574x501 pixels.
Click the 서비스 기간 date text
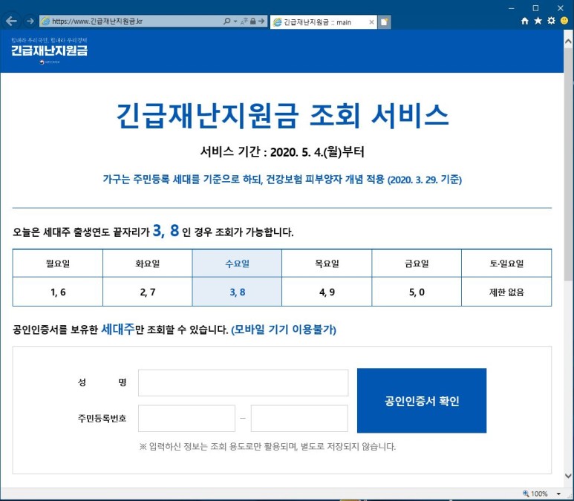[282, 151]
